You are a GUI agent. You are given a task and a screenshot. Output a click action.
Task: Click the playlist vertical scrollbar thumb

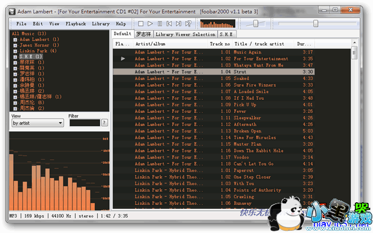coord(354,53)
